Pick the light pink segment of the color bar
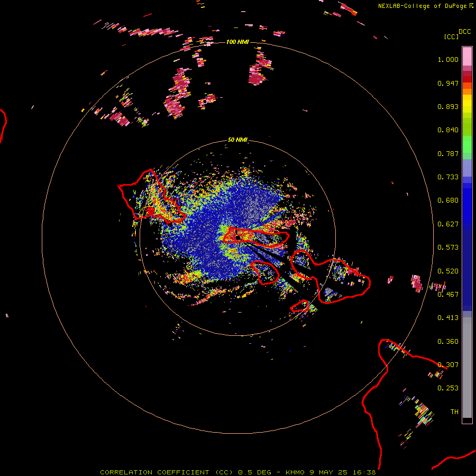This screenshot has height=476, width=476. [x=467, y=56]
